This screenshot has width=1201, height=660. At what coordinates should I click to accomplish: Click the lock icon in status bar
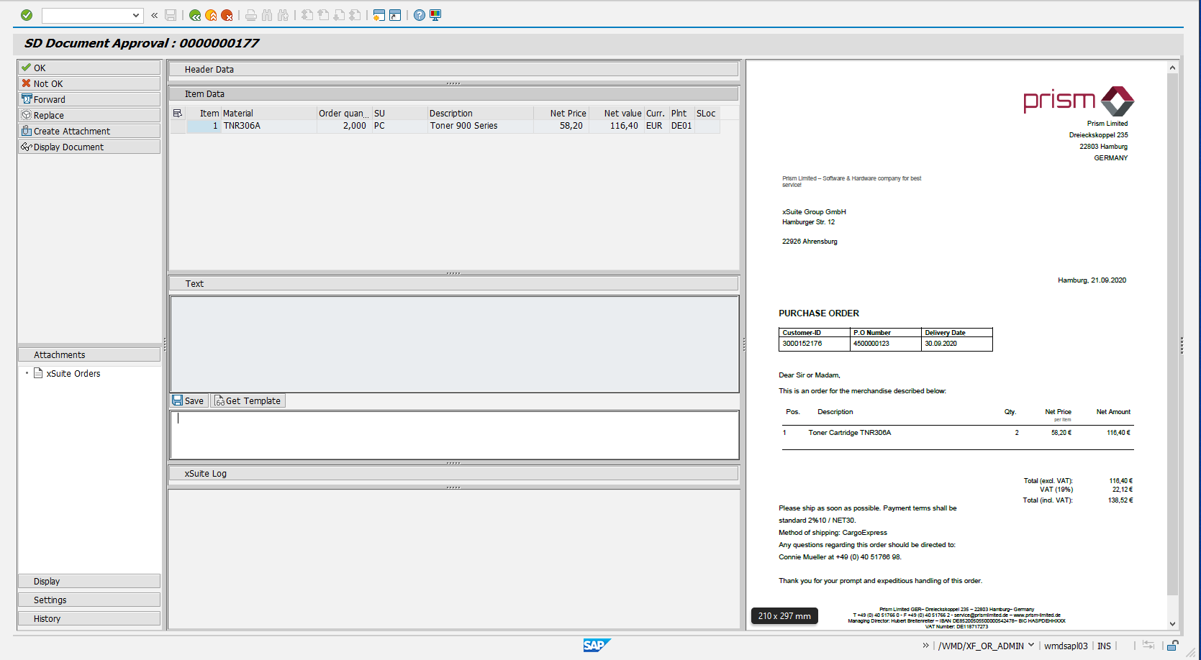coord(1172,646)
